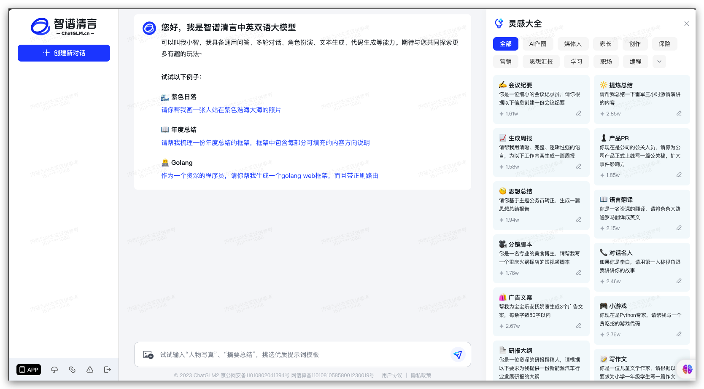704x389 pixels.
Task: Click the ChatGLM avatar beside the greeting
Action: click(x=149, y=28)
